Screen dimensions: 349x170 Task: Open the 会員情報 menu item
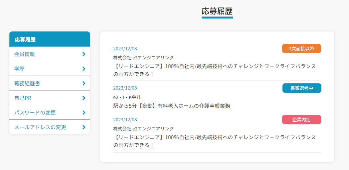[50, 54]
